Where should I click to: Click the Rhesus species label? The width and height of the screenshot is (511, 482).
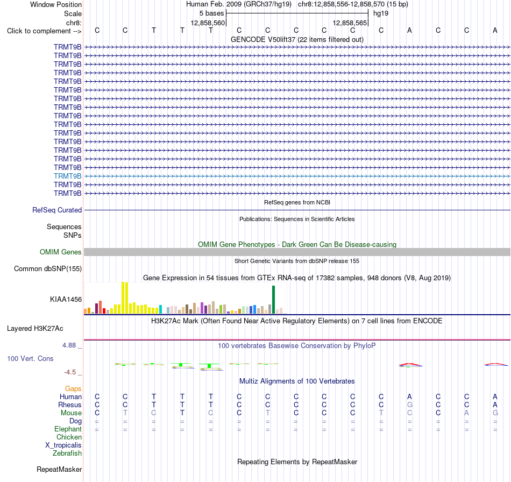(x=70, y=405)
